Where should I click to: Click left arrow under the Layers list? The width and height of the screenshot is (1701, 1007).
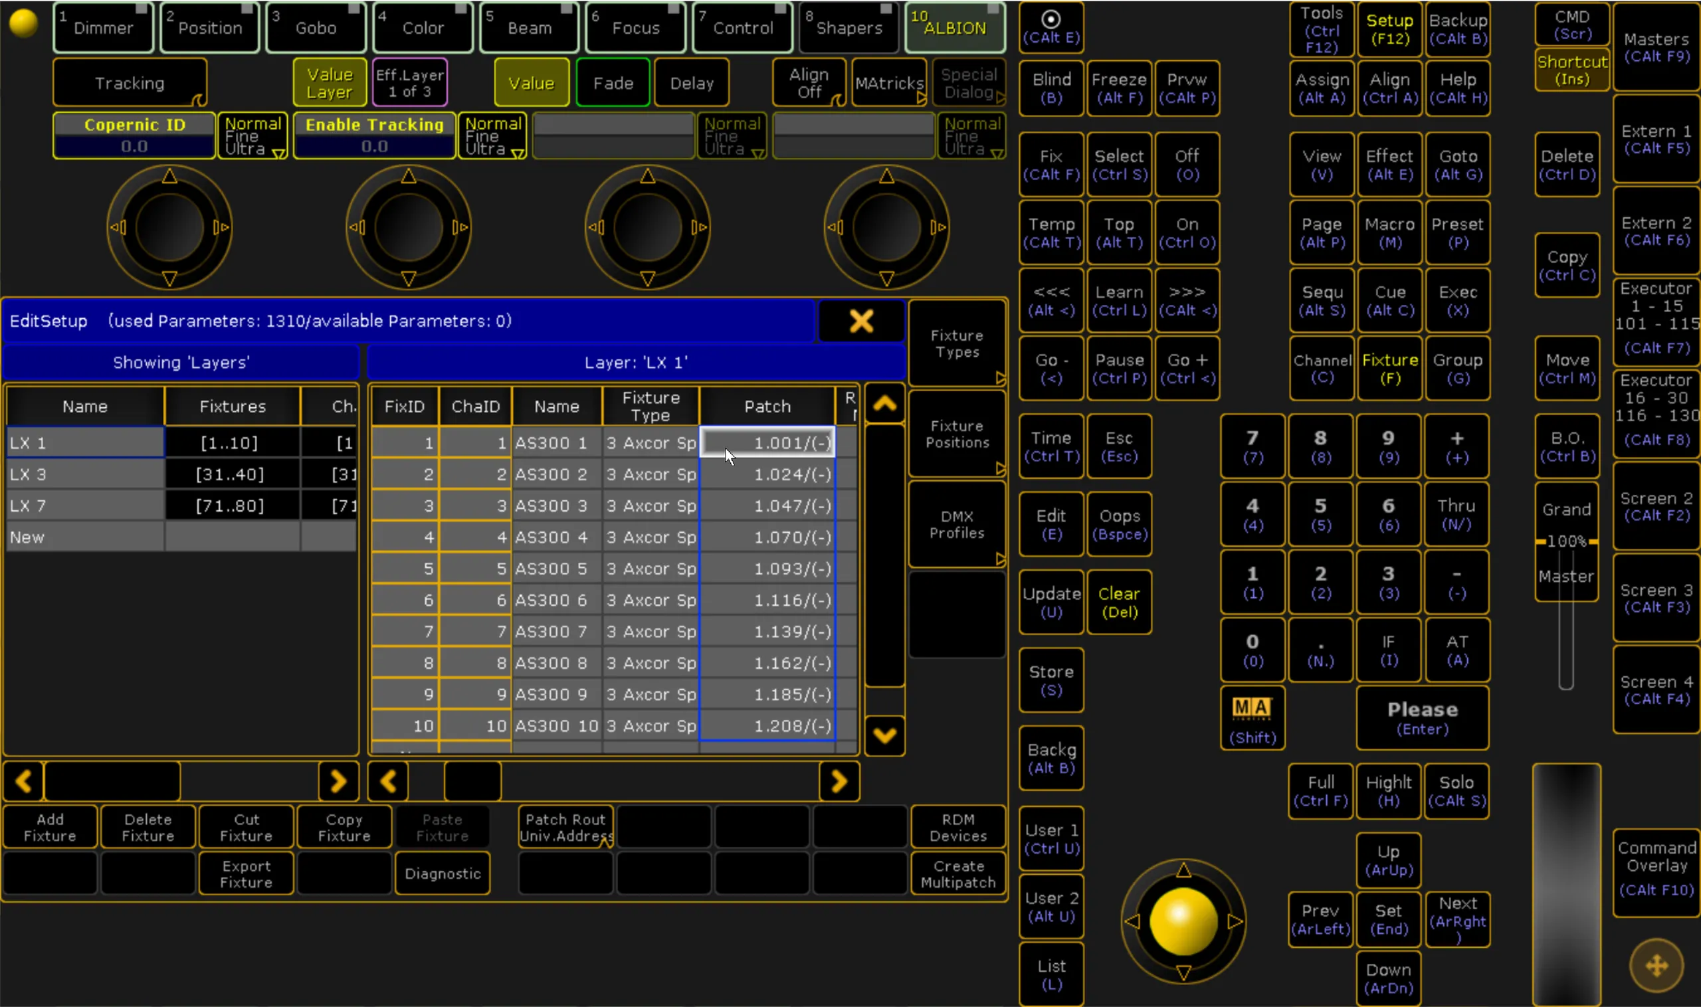24,782
